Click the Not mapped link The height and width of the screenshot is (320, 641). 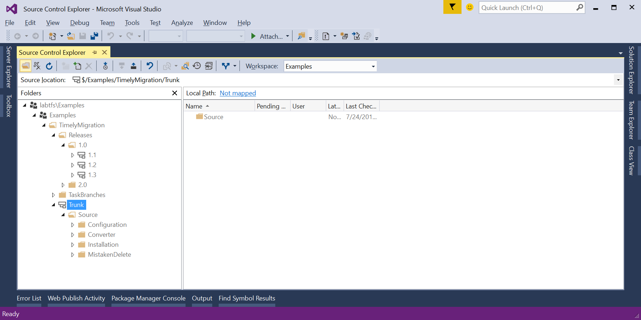pyautogui.click(x=238, y=93)
